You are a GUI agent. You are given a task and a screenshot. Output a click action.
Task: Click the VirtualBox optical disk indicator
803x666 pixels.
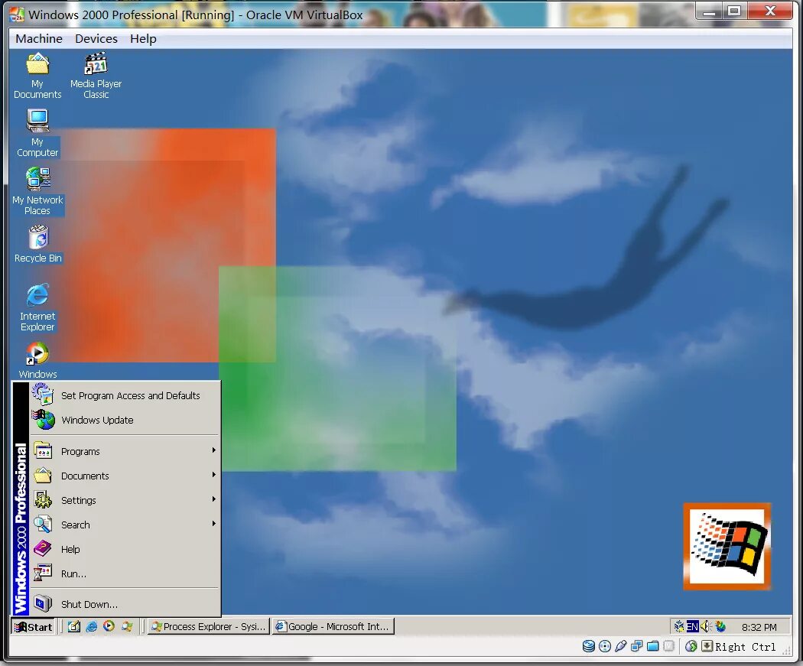[x=605, y=646]
